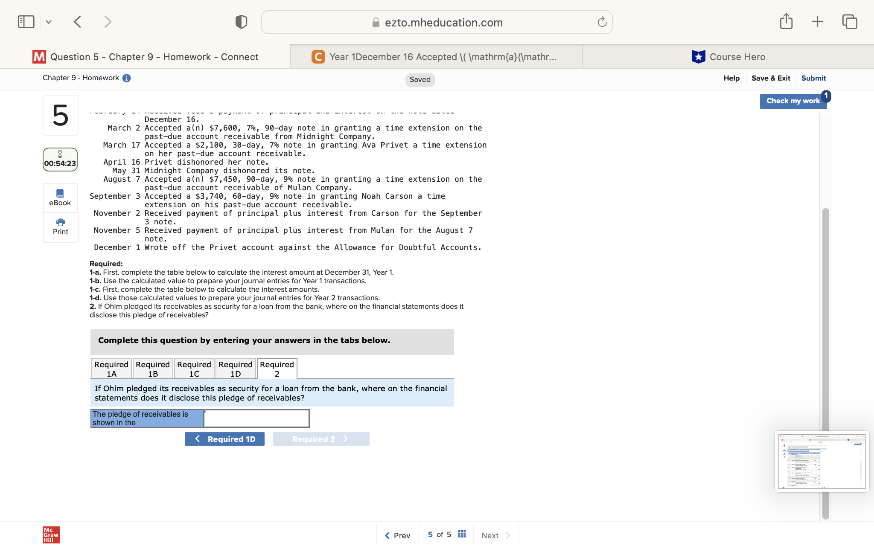
Task: Go back to Required 1D
Action: click(x=224, y=439)
